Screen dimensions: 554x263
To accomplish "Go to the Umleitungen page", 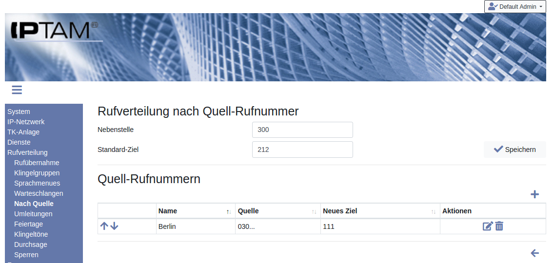I will pos(33,214).
